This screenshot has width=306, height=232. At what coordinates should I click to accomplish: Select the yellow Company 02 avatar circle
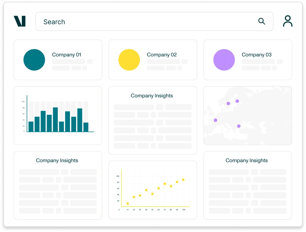click(x=129, y=60)
